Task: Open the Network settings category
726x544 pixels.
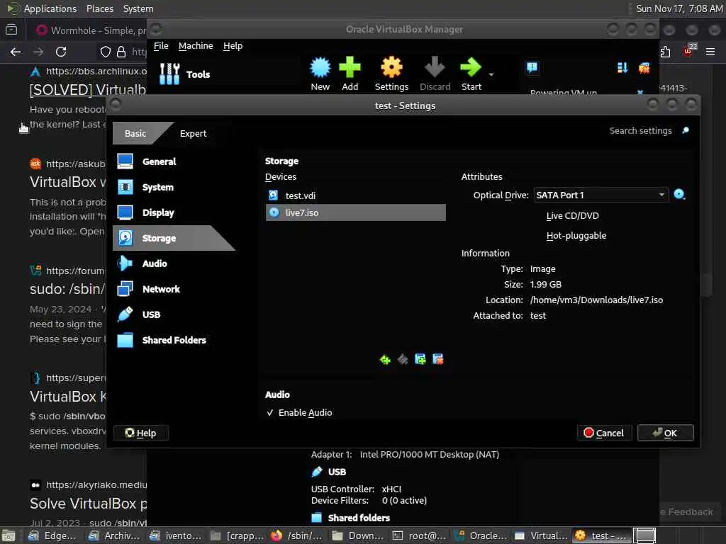Action: [x=174, y=289]
